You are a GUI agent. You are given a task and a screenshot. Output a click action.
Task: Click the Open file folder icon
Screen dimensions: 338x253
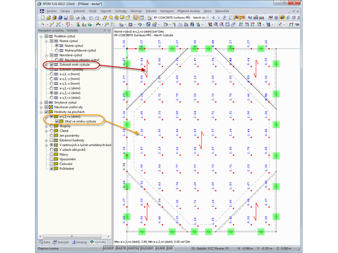[48, 18]
